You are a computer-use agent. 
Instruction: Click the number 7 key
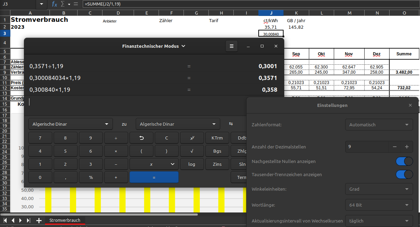[x=40, y=138]
